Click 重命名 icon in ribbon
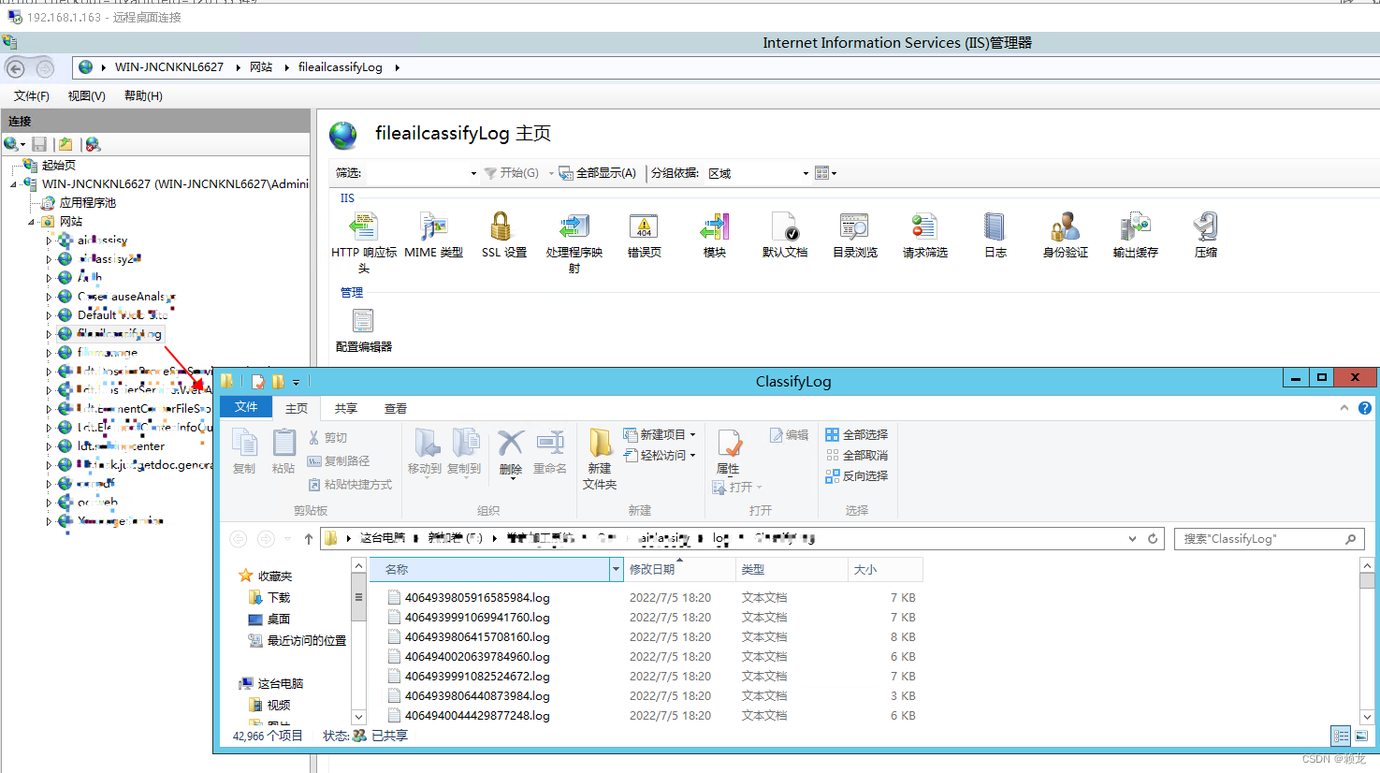The width and height of the screenshot is (1380, 773). [550, 443]
